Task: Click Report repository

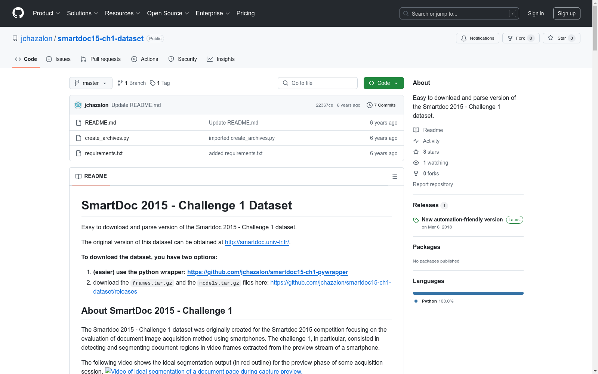Action: tap(433, 184)
